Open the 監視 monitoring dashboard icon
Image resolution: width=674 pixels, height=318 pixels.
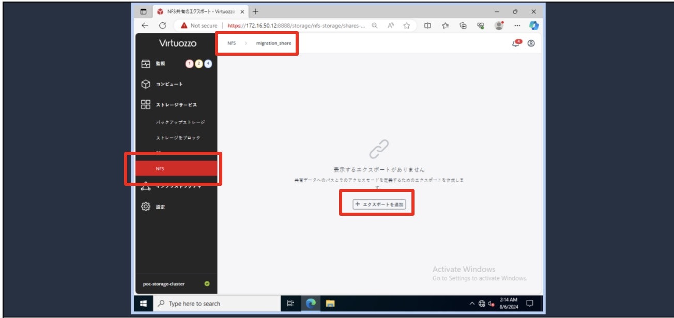click(x=146, y=63)
